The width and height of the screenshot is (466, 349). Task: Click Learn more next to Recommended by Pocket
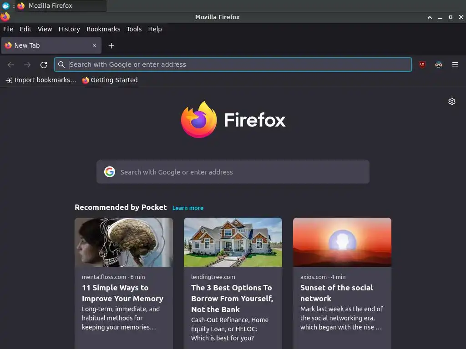pyautogui.click(x=188, y=208)
